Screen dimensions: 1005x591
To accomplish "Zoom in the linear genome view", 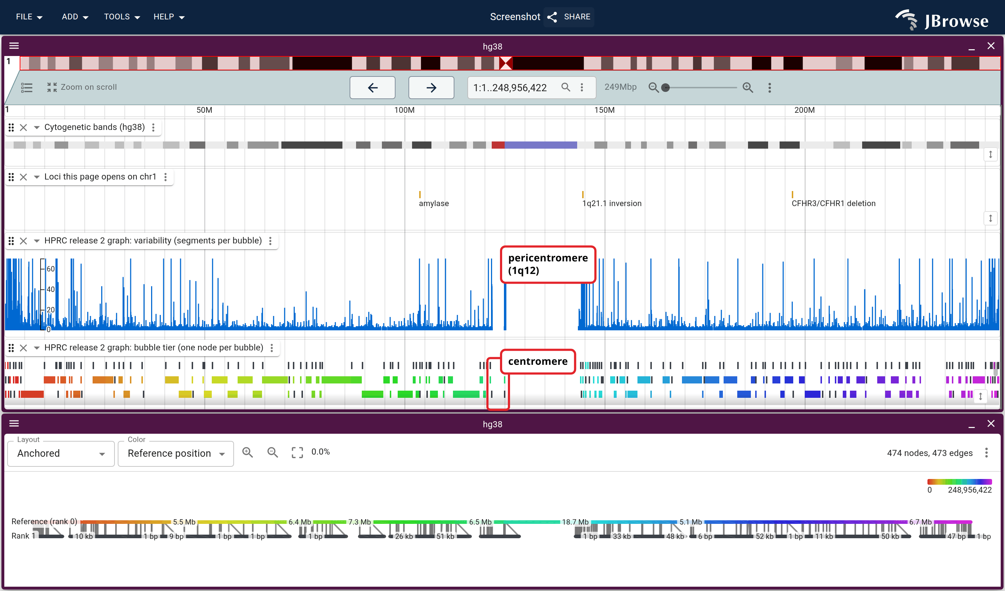I will coord(748,87).
